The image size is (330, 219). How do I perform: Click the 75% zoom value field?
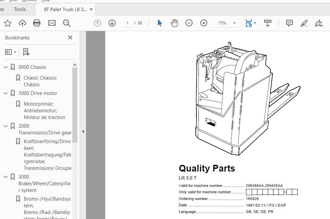pos(222,23)
